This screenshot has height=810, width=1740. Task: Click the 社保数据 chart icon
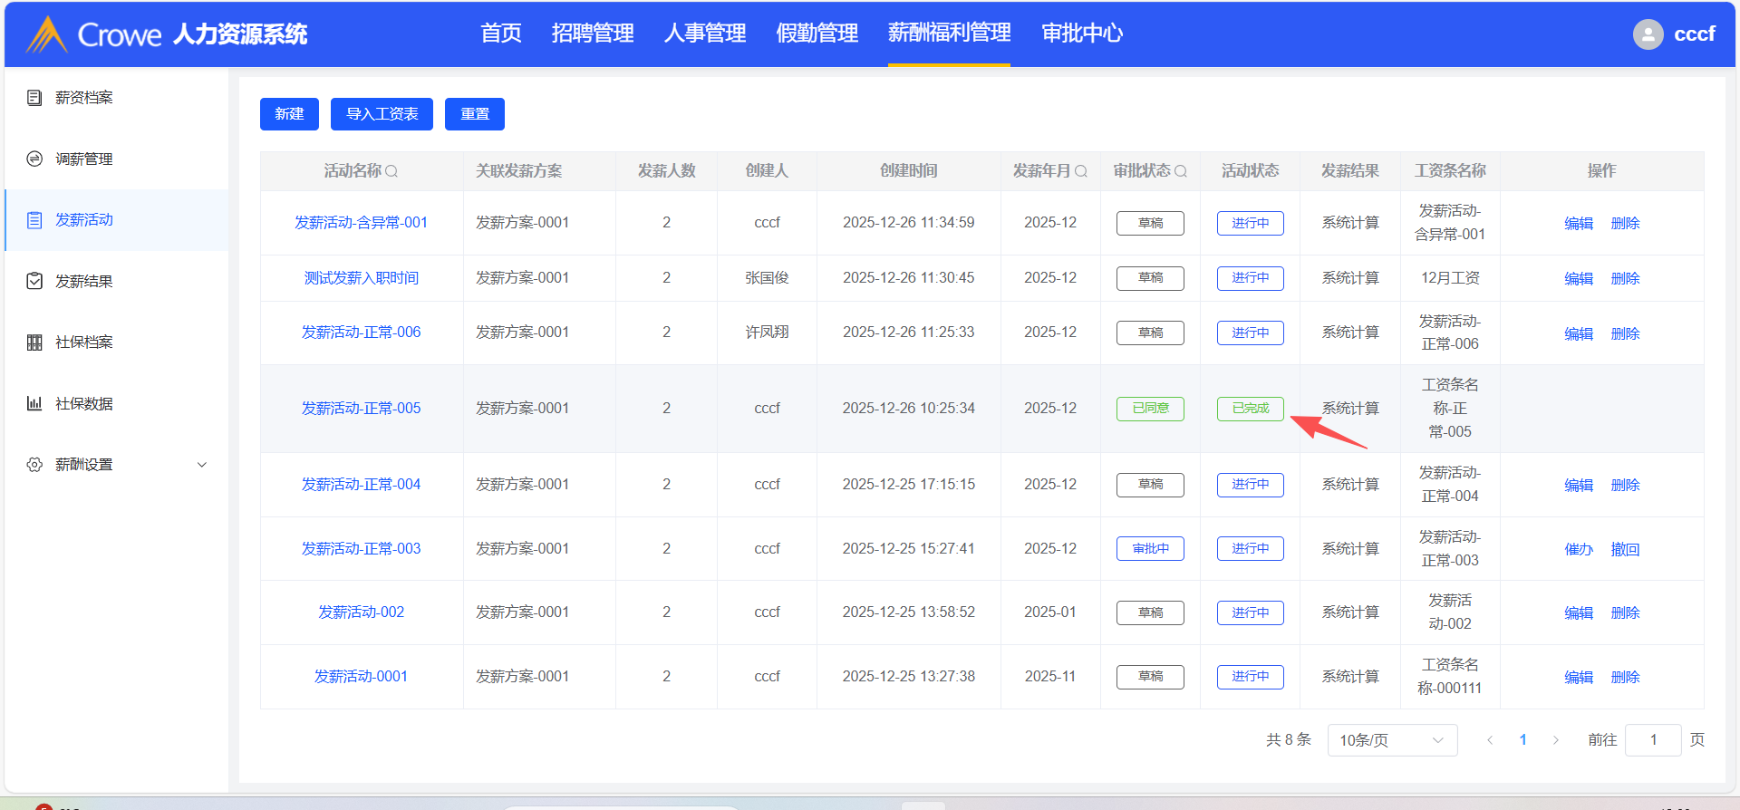click(34, 403)
